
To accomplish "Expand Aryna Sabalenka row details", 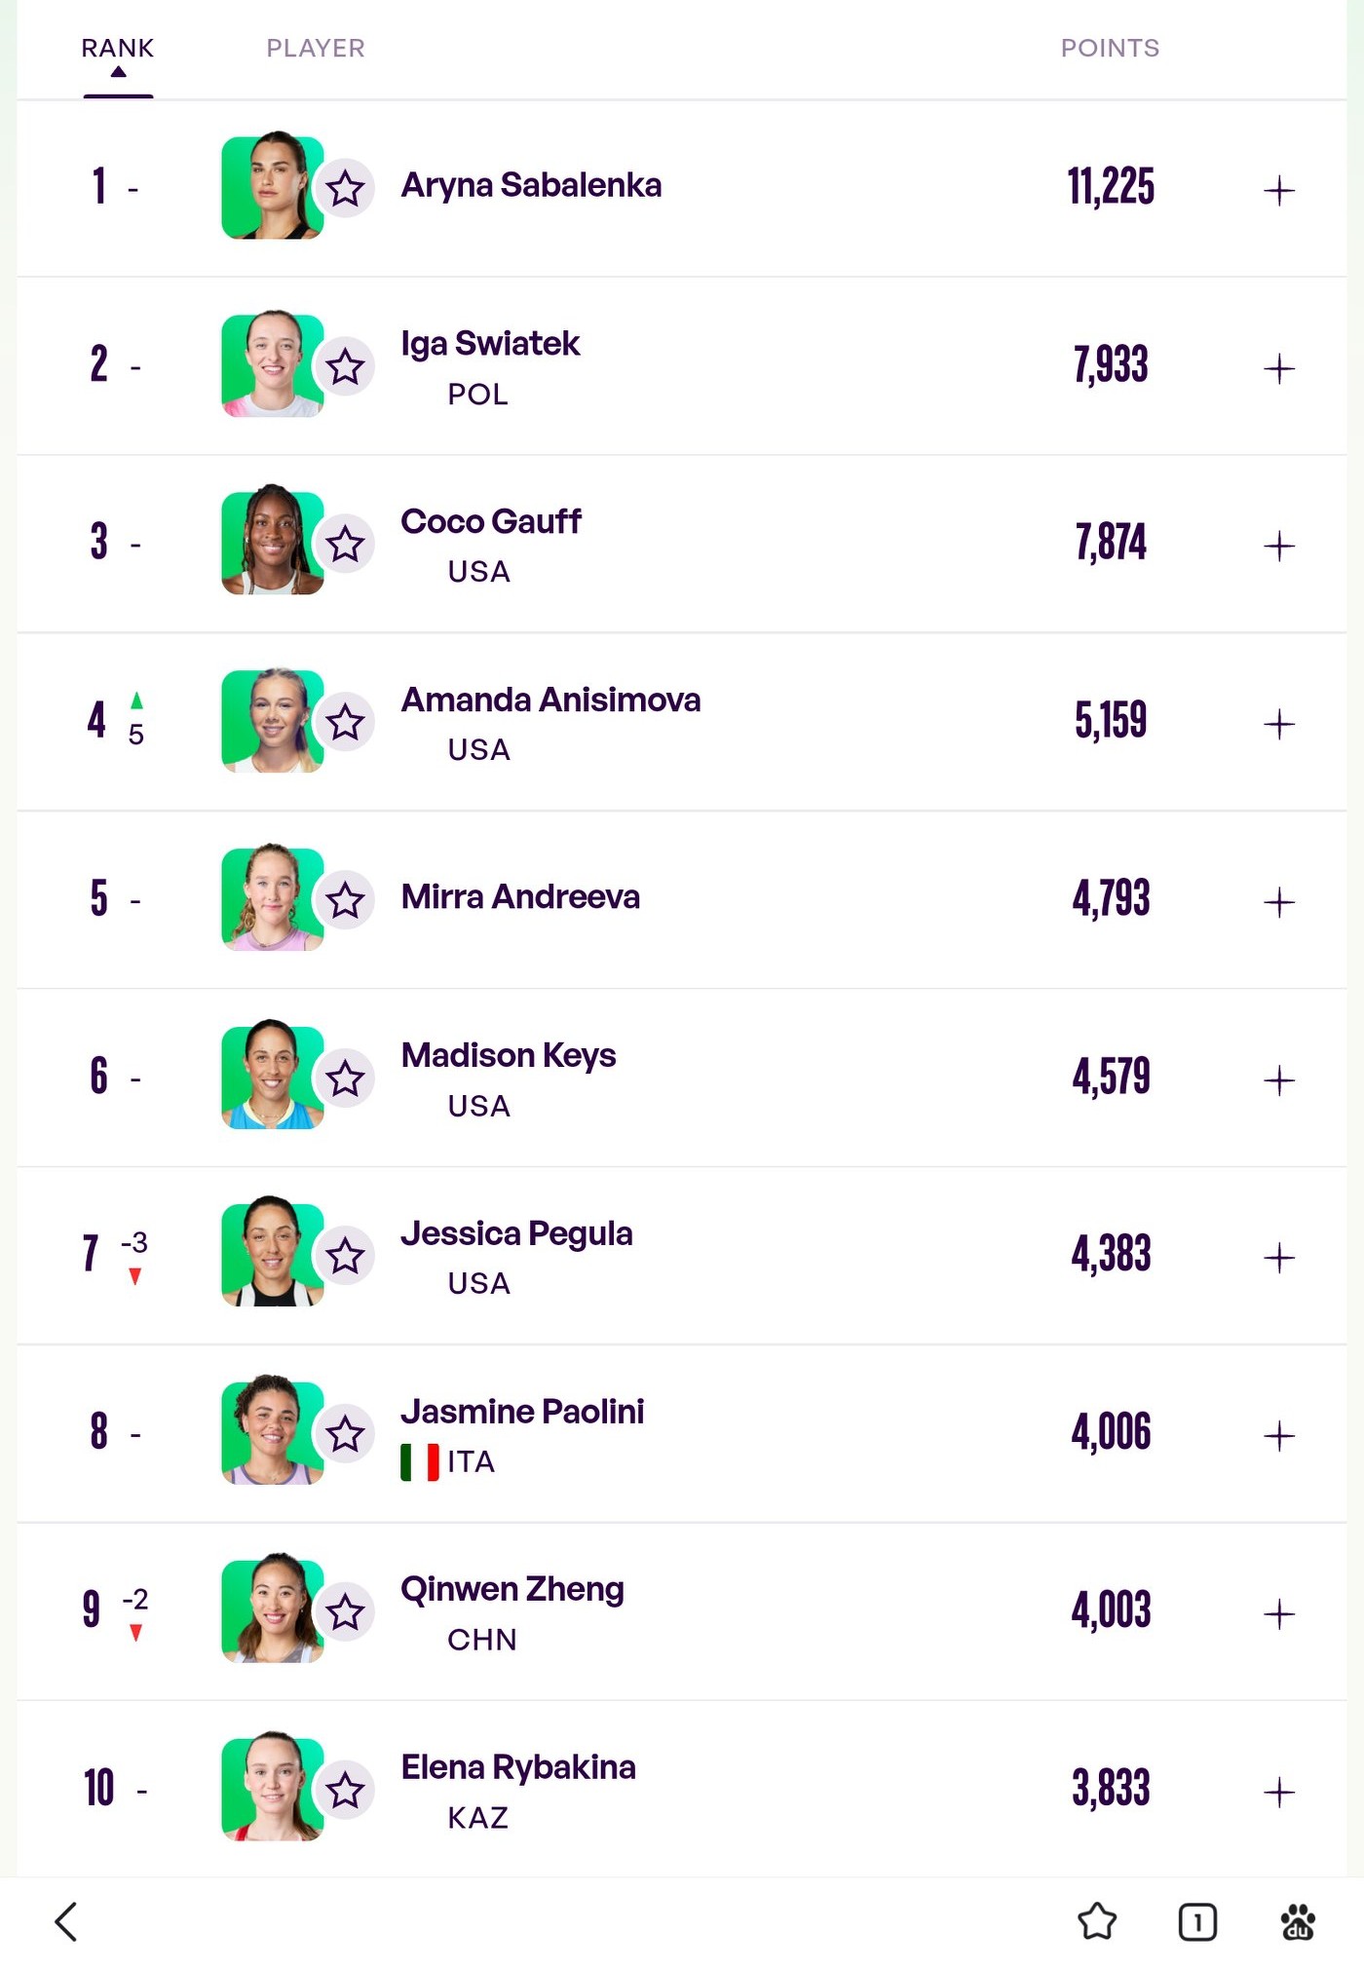I will (x=1278, y=190).
